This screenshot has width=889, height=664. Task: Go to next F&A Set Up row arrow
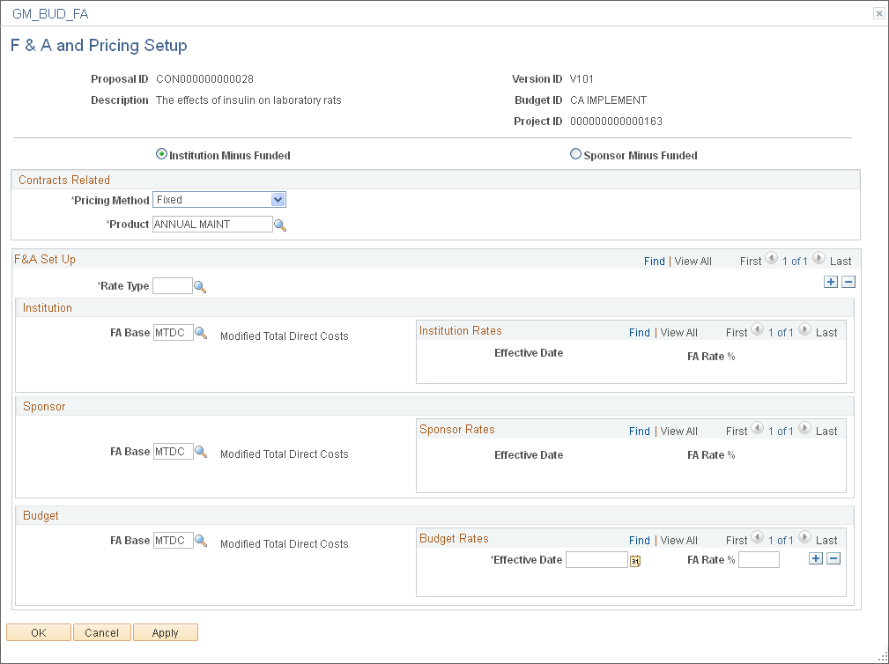(x=819, y=258)
